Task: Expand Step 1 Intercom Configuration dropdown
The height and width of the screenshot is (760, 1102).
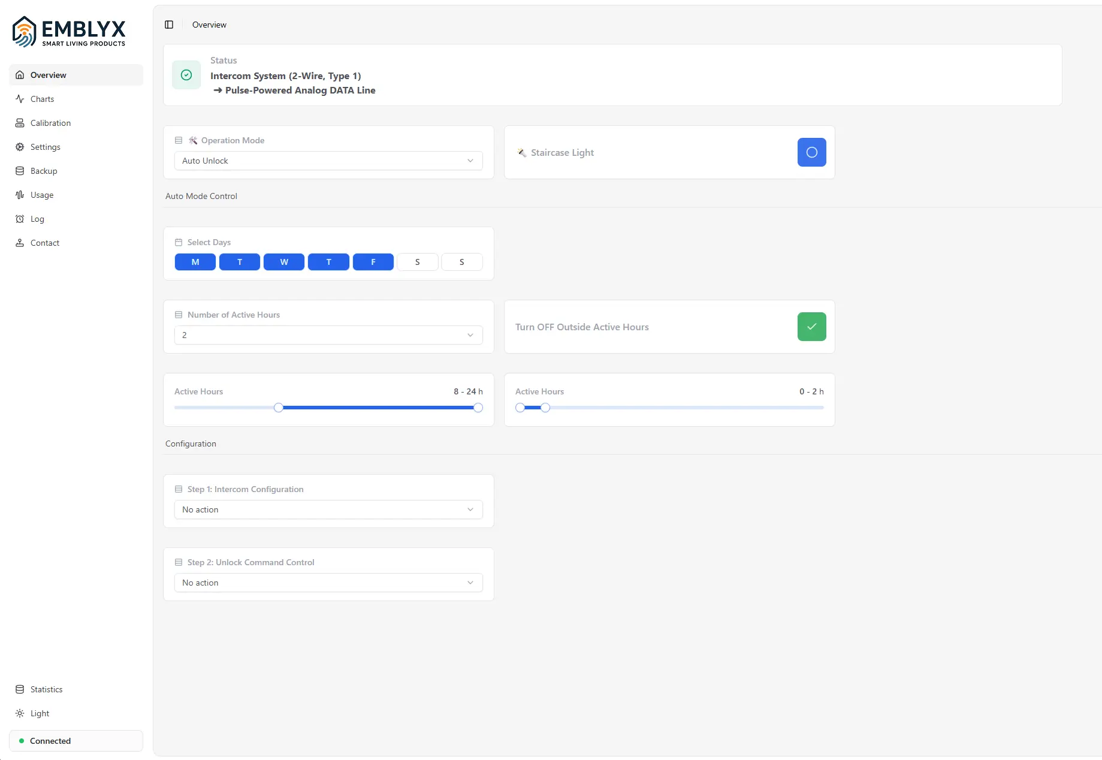Action: point(328,509)
